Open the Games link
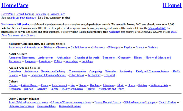 tap(83, 85)
